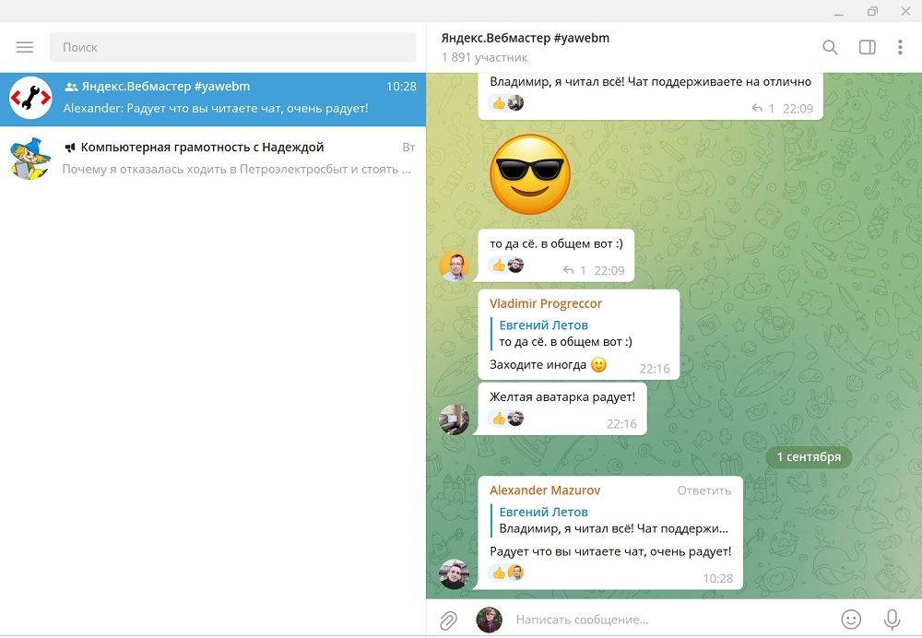Click the paperclip attach file icon

448,620
